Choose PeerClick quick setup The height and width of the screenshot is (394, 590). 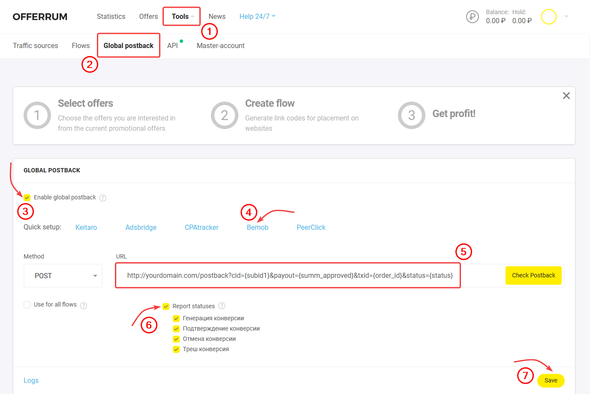click(x=311, y=227)
